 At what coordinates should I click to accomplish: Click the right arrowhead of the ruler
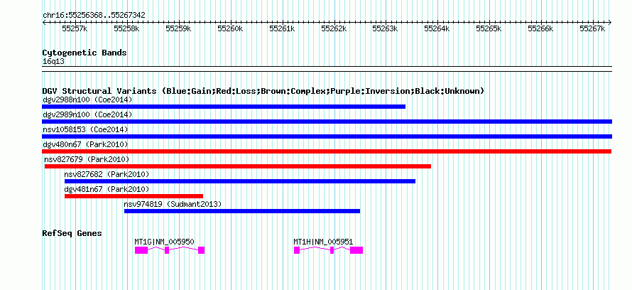point(610,22)
